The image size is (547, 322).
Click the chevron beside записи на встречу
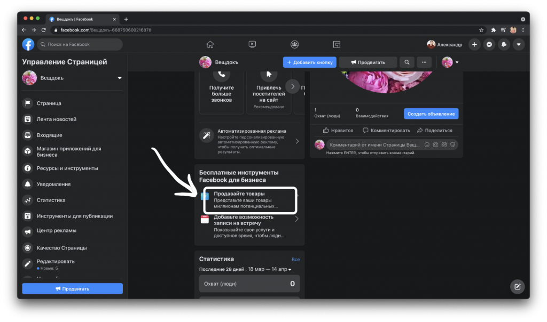pyautogui.click(x=296, y=219)
